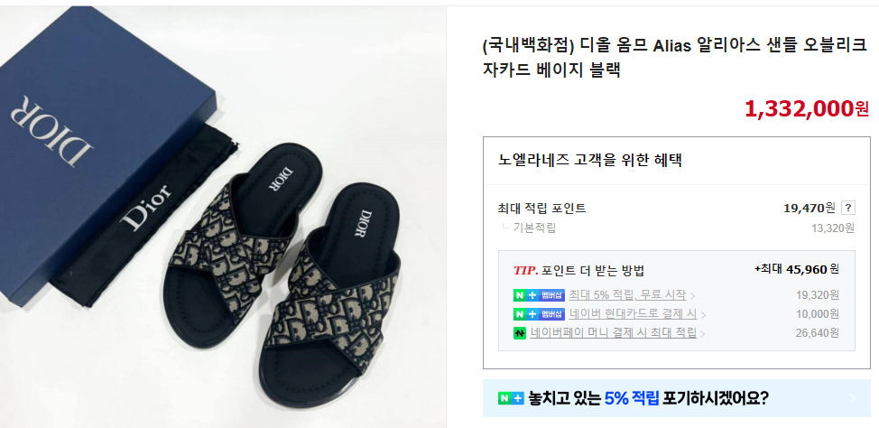Expand the chevron after 네이버 현대카드로 결제 시

pyautogui.click(x=704, y=315)
